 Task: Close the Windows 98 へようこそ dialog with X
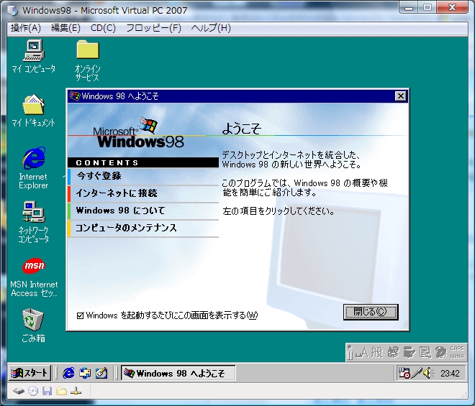pos(400,96)
